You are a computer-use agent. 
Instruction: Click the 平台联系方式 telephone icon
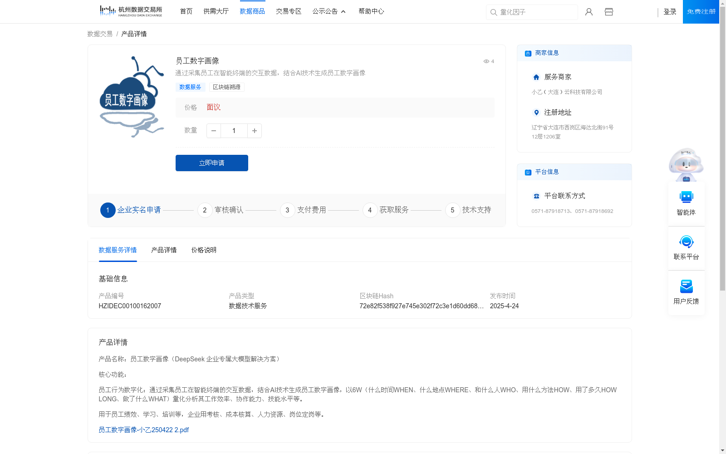click(536, 196)
